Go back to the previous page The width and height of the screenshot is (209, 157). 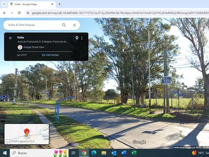coord(4,13)
